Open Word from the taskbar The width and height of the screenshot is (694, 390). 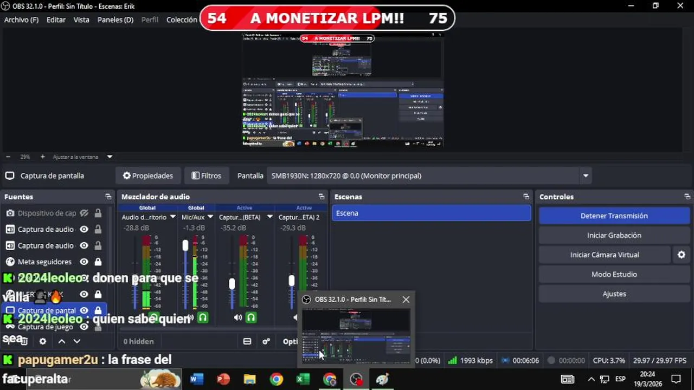(x=196, y=379)
